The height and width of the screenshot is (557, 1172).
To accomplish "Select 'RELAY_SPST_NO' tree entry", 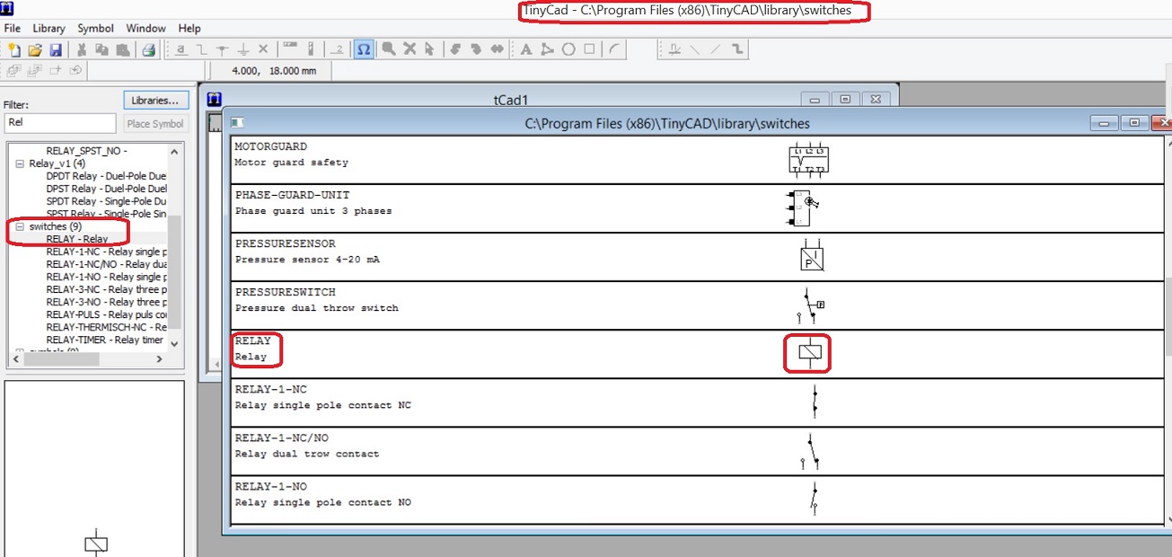I will pos(86,151).
